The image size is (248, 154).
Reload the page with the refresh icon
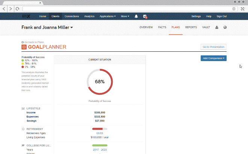click(x=17, y=9)
